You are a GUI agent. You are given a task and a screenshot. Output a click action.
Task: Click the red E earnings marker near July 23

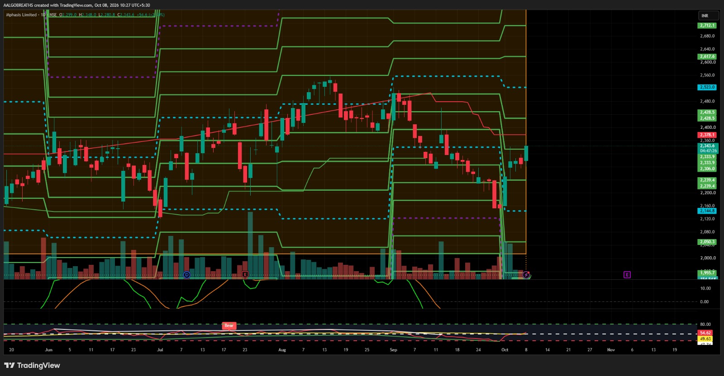[x=245, y=274]
